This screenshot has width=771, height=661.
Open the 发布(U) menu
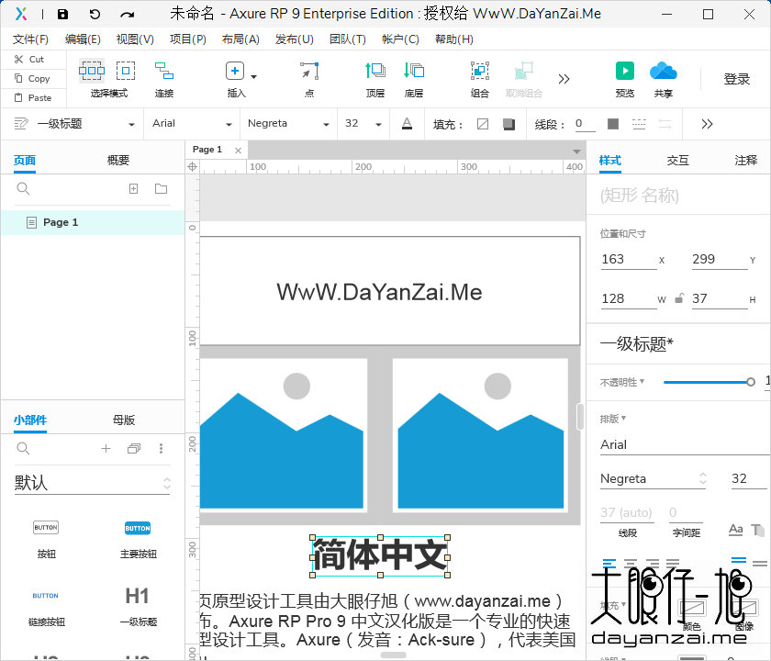294,39
